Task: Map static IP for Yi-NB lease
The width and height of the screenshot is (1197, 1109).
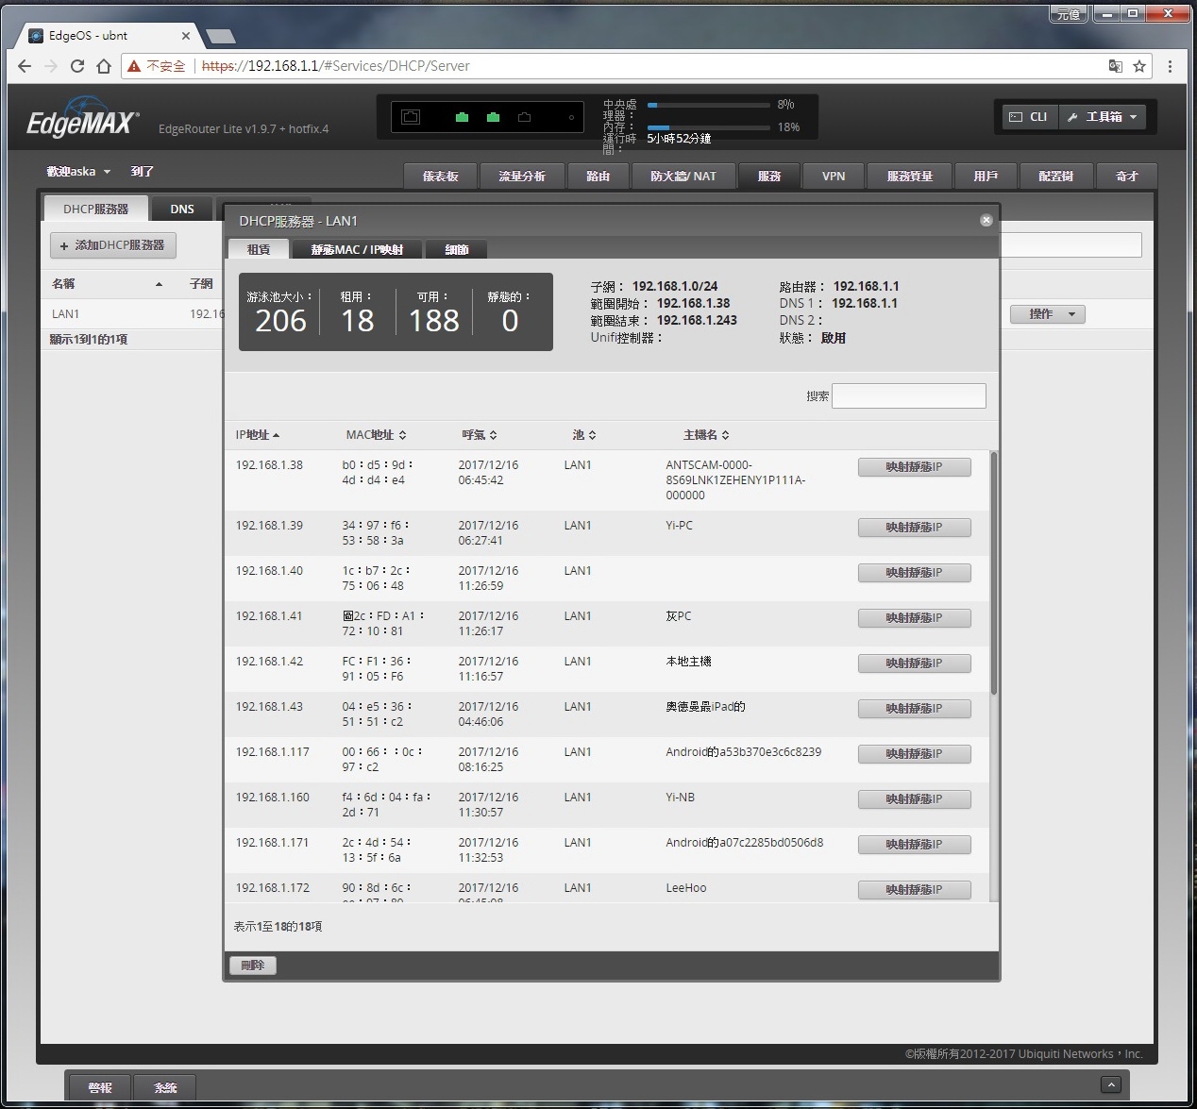Action: pyautogui.click(x=914, y=799)
